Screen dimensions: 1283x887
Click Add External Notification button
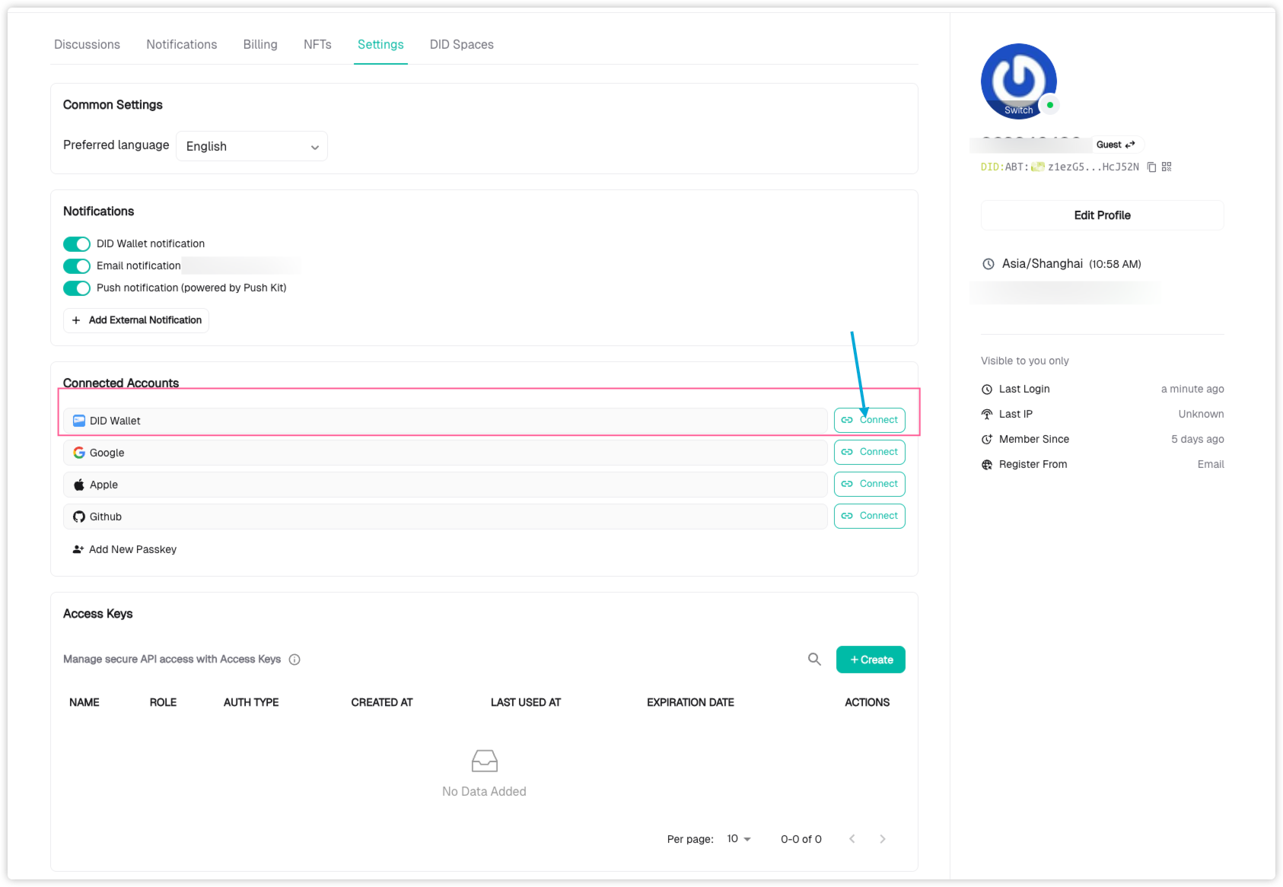[136, 320]
